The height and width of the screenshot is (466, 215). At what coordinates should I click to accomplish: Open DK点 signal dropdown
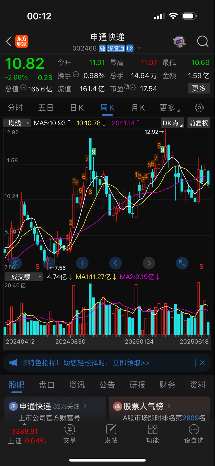(x=173, y=123)
